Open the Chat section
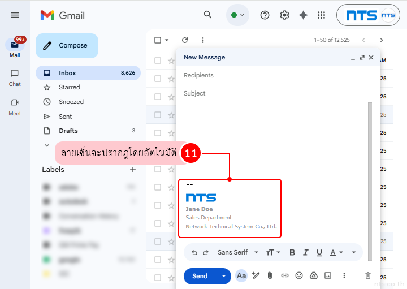Viewport: 407px width, 289px height. point(15,78)
